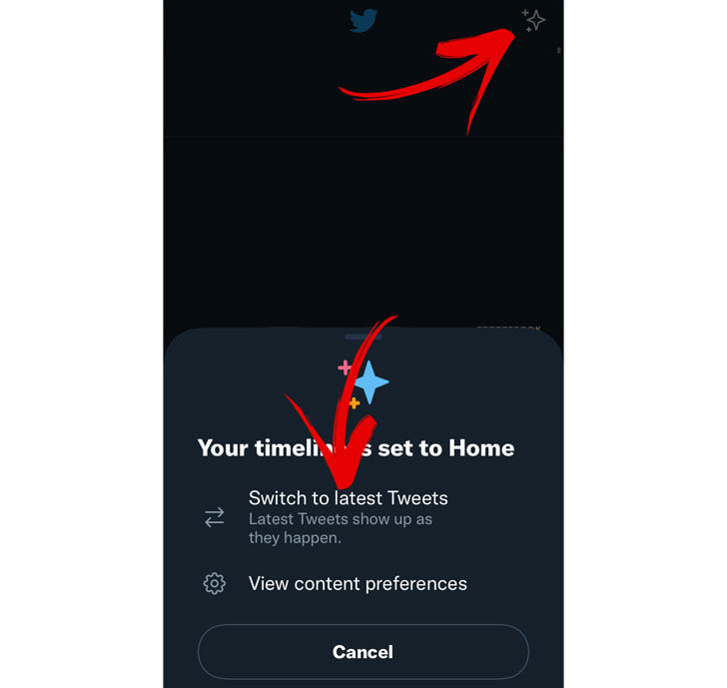Tap the pink plus sparkle
Viewport: 727px width, 688px height.
coord(345,367)
